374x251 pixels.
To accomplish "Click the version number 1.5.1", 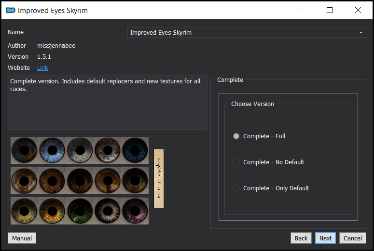I will pyautogui.click(x=44, y=57).
